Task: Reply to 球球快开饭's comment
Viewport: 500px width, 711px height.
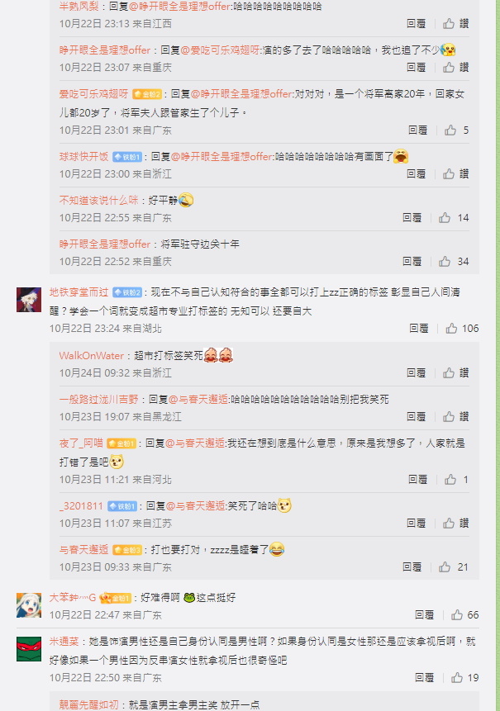Action: (416, 173)
